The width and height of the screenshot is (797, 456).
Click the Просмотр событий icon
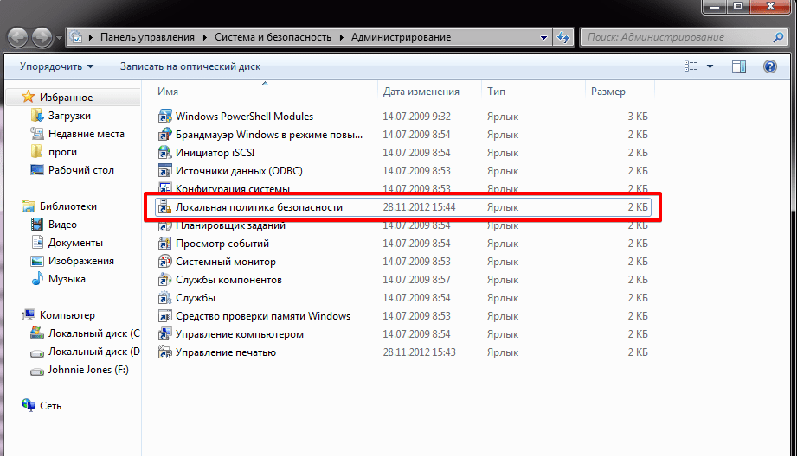point(164,244)
